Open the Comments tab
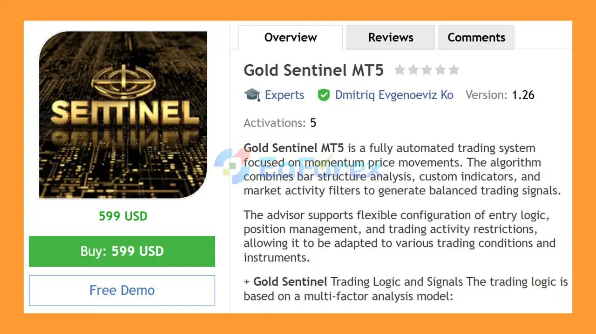Screen dimensions: 596x334 click(476, 38)
